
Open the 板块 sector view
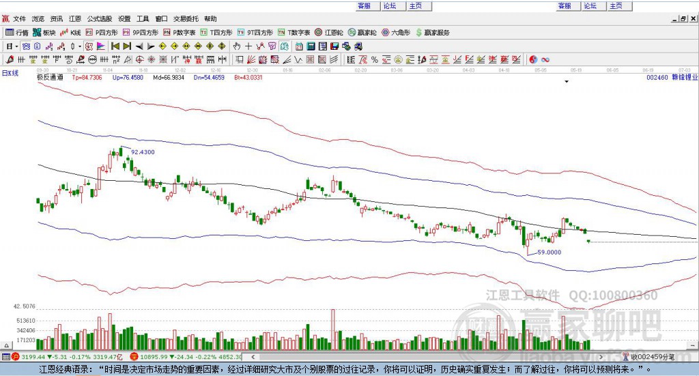tap(44, 33)
